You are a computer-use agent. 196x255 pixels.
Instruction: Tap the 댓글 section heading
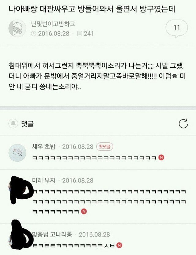coord(28,124)
